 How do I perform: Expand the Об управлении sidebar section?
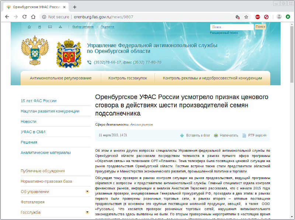[x=87, y=192]
